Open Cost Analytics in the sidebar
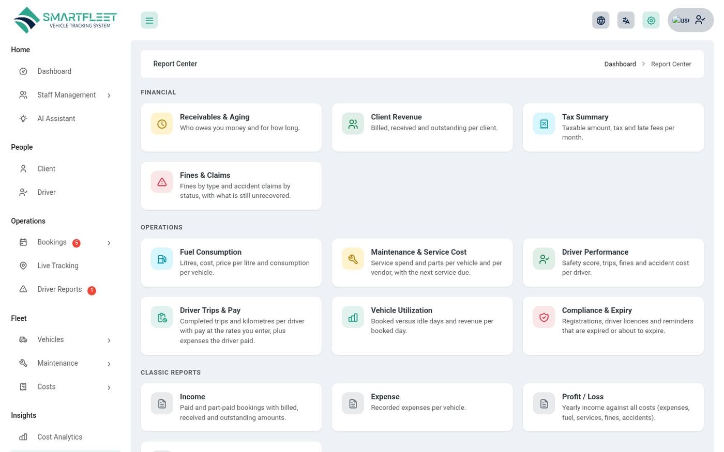 65,437
